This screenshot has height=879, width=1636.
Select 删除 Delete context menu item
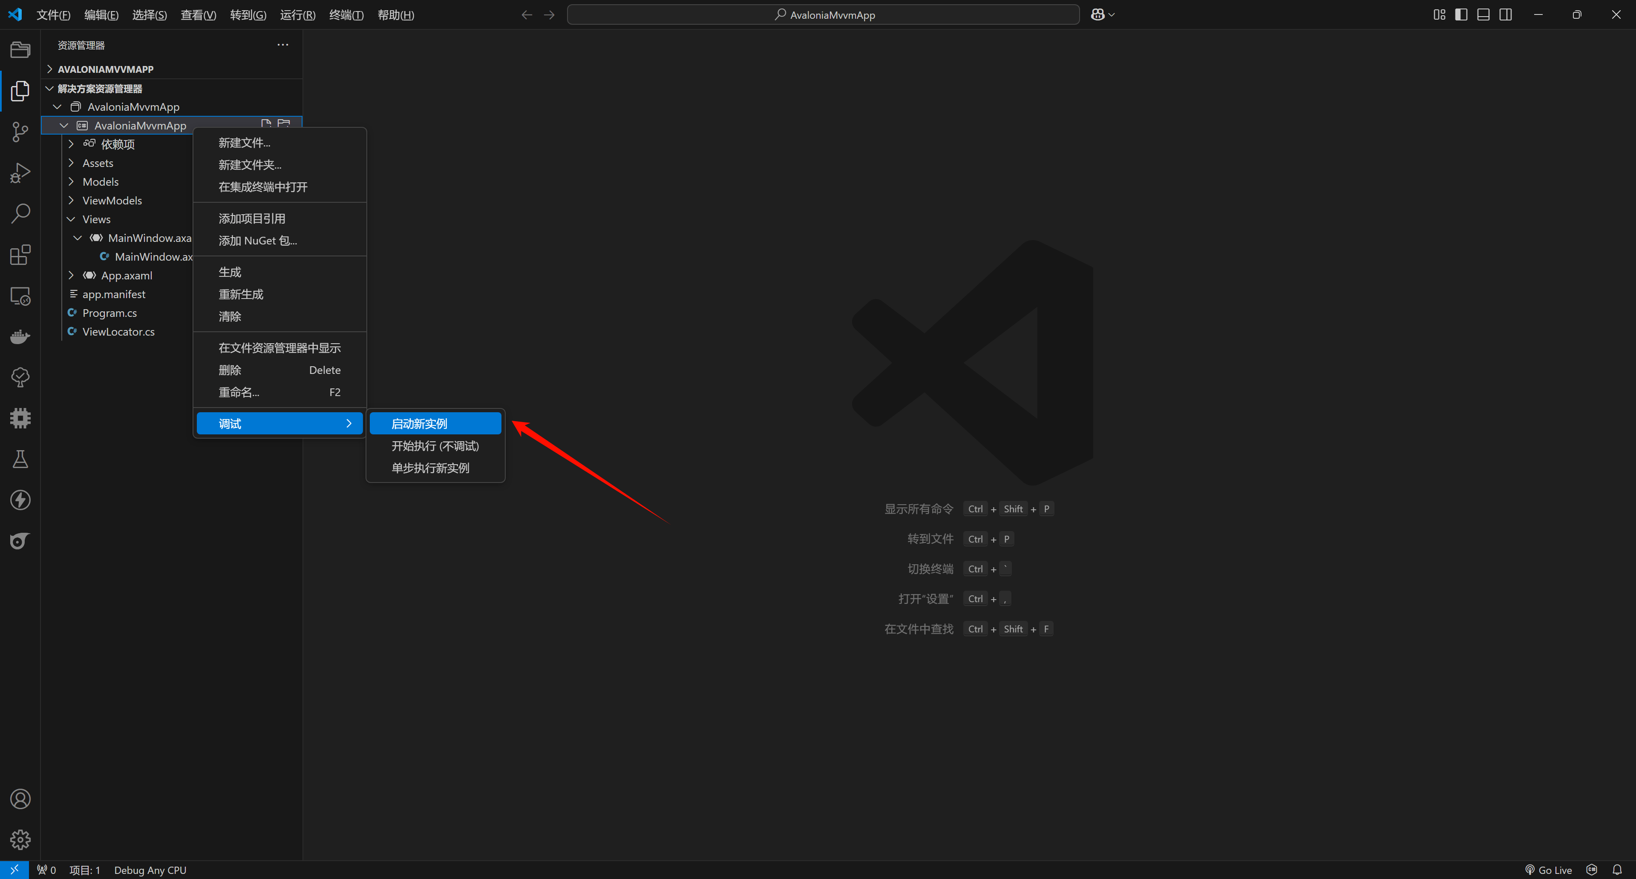[x=279, y=370]
